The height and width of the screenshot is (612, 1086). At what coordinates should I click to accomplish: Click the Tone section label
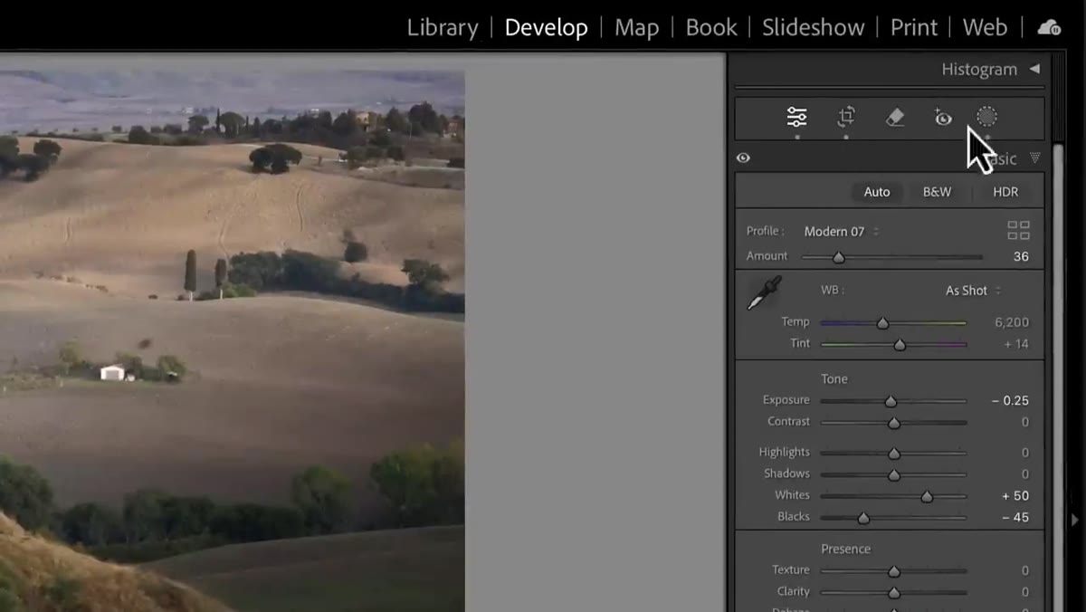point(834,378)
